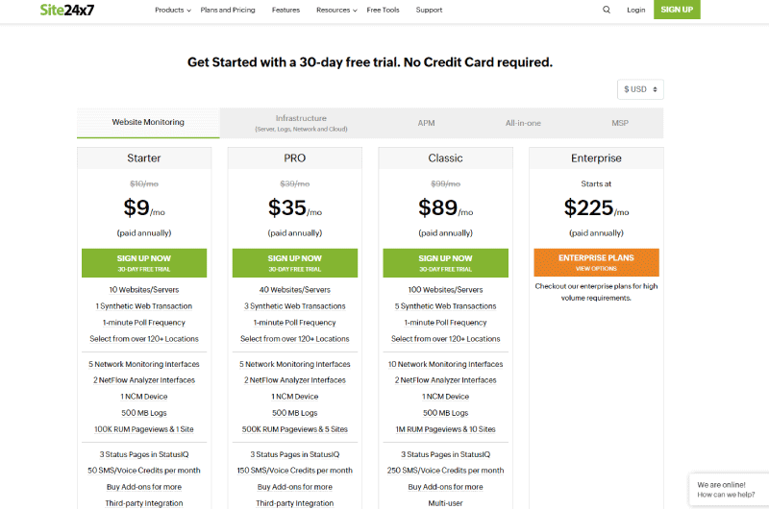Click '10 Network Monitoring Interfaces' in Classic
Image resolution: width=769 pixels, height=509 pixels.
pyautogui.click(x=445, y=364)
